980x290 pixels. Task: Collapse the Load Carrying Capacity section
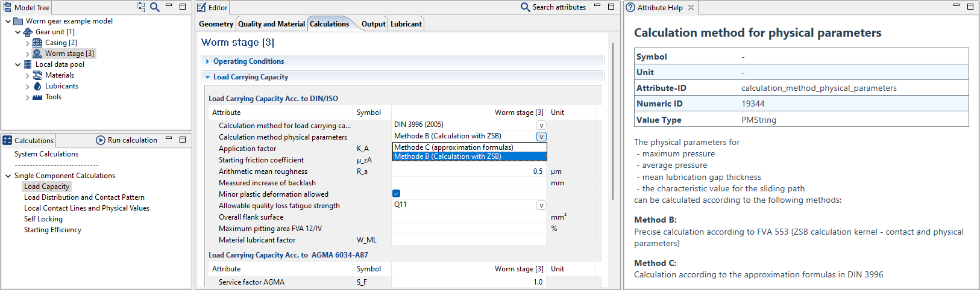click(x=208, y=77)
